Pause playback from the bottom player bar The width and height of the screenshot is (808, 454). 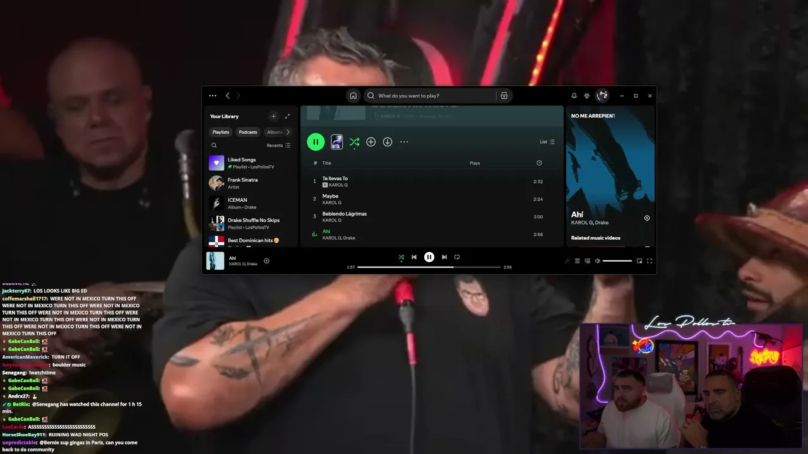click(x=429, y=257)
